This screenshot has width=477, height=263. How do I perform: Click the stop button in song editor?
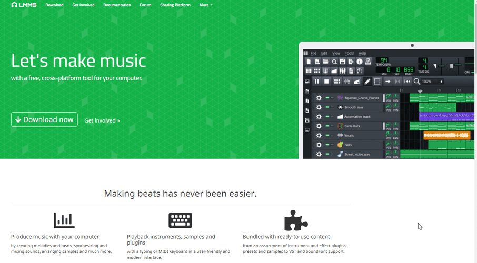[x=326, y=81]
